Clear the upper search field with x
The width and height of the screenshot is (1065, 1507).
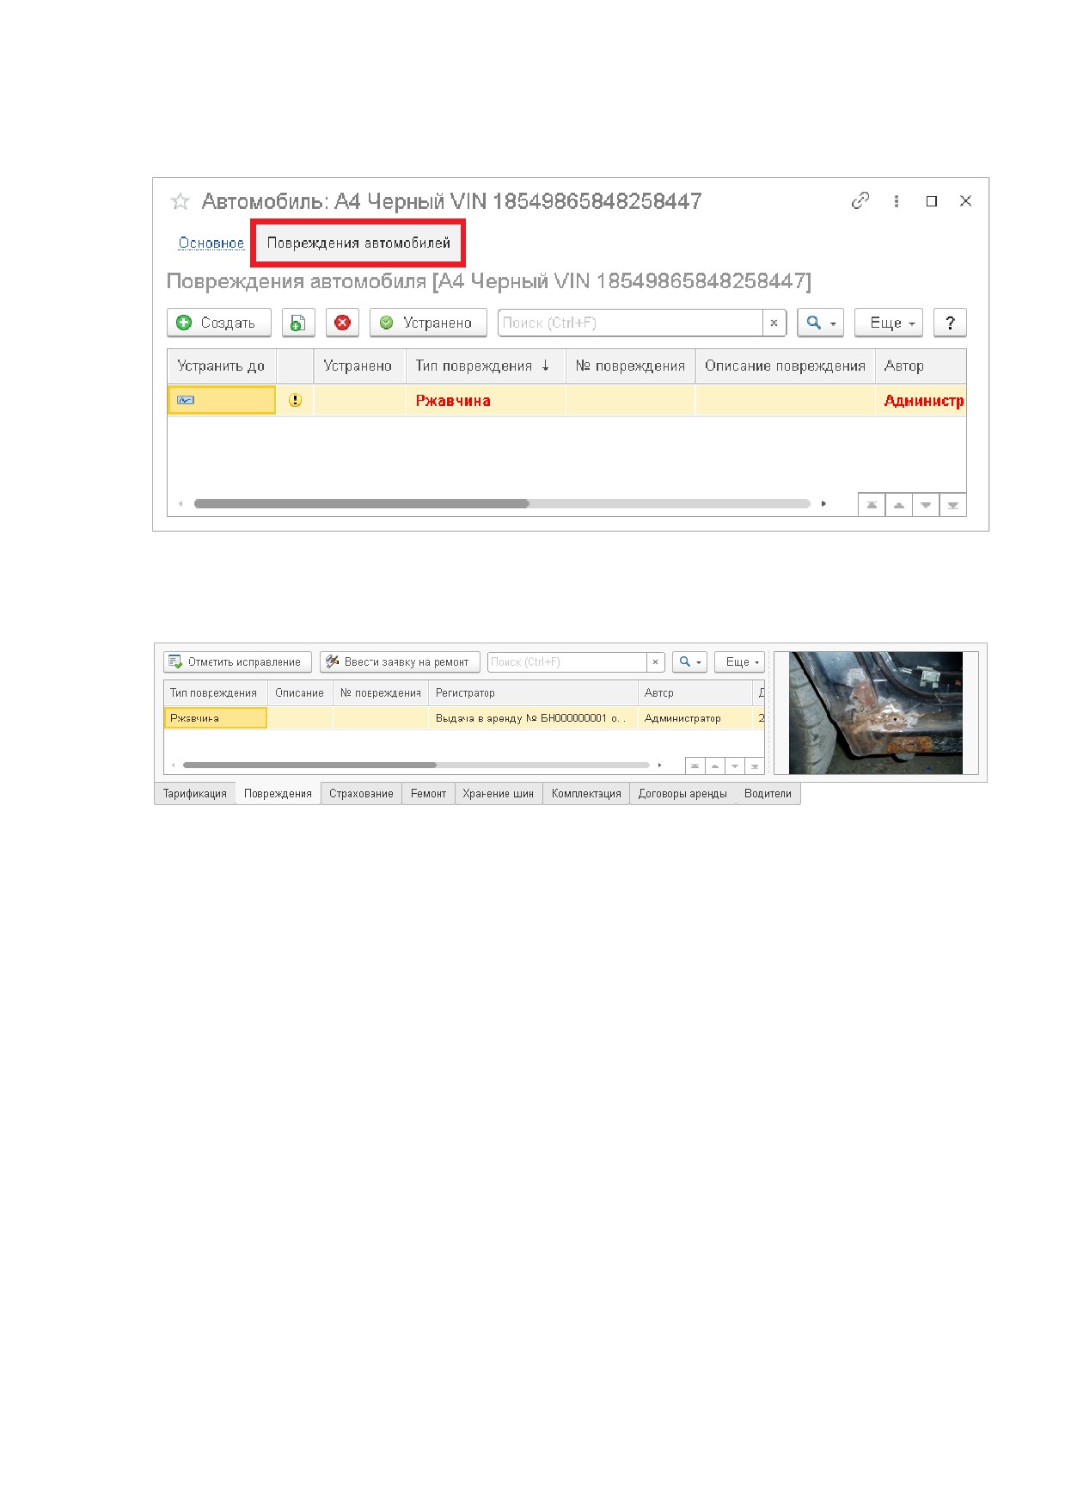point(774,323)
